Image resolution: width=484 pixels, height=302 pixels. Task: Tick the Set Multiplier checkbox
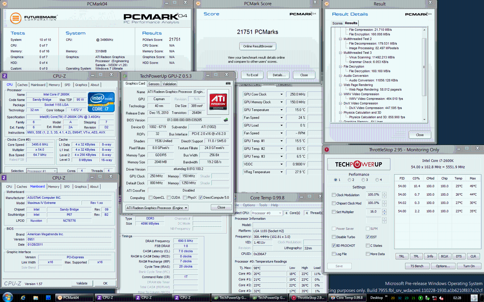point(334,212)
